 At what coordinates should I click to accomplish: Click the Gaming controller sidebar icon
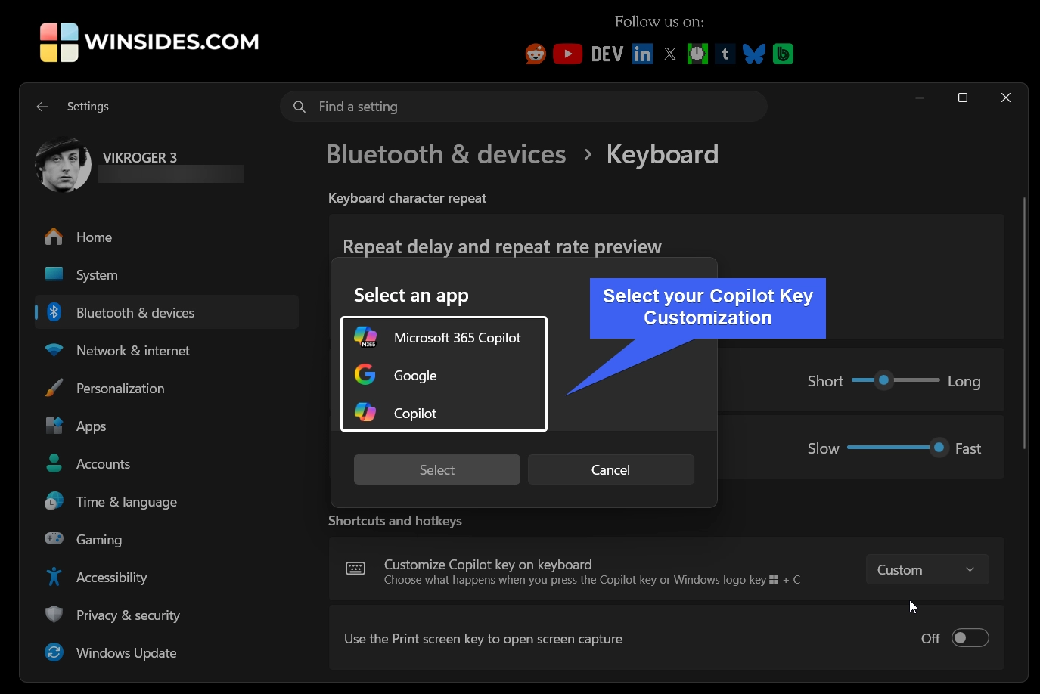(x=54, y=539)
